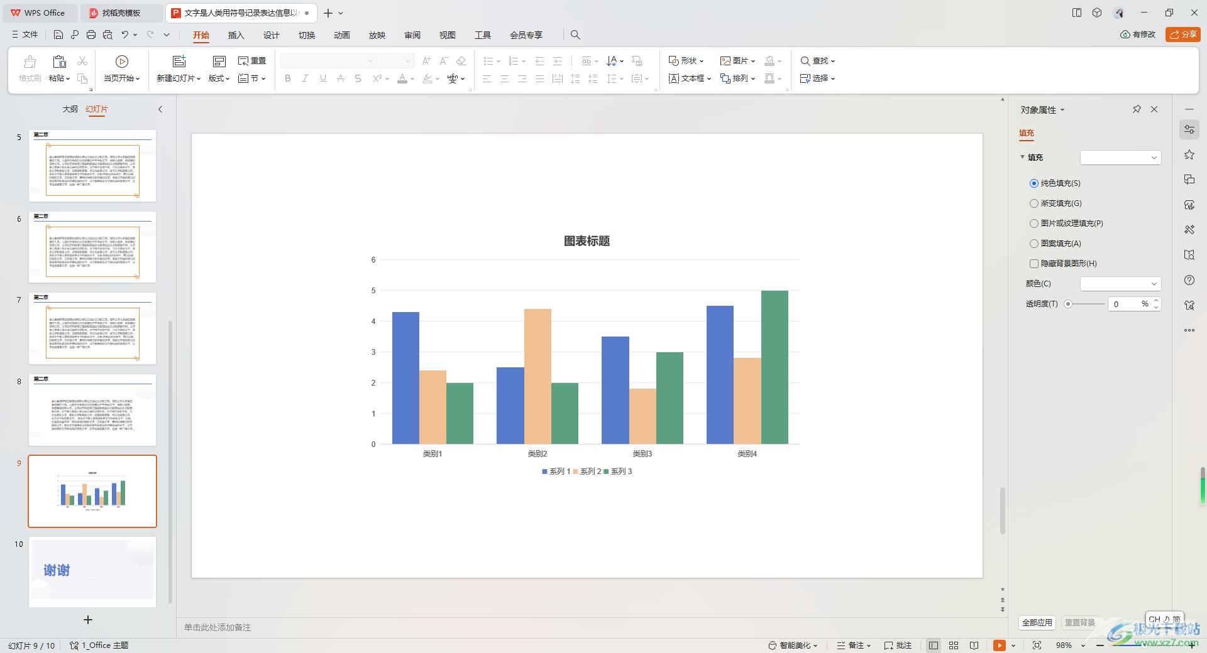
Task: Collapse the 填充 section triangle
Action: (1023, 157)
